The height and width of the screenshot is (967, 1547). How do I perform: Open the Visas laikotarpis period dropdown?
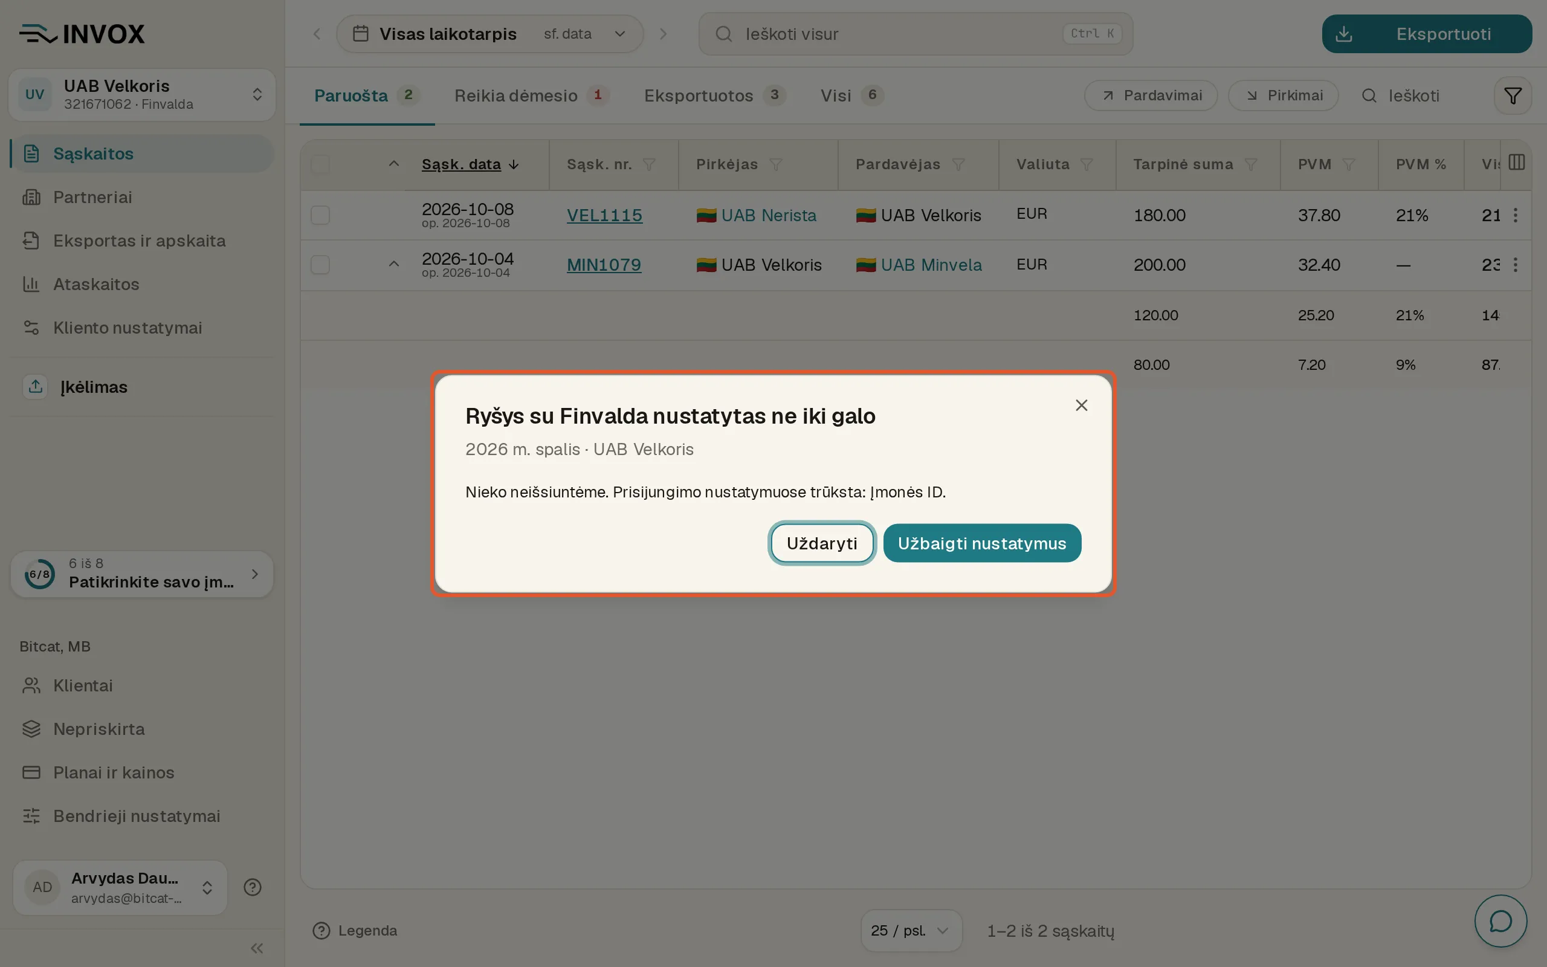[489, 34]
